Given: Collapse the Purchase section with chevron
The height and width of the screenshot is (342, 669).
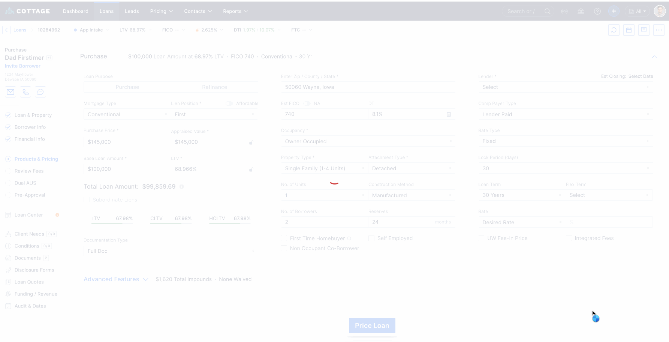Looking at the screenshot, I should pyautogui.click(x=654, y=57).
